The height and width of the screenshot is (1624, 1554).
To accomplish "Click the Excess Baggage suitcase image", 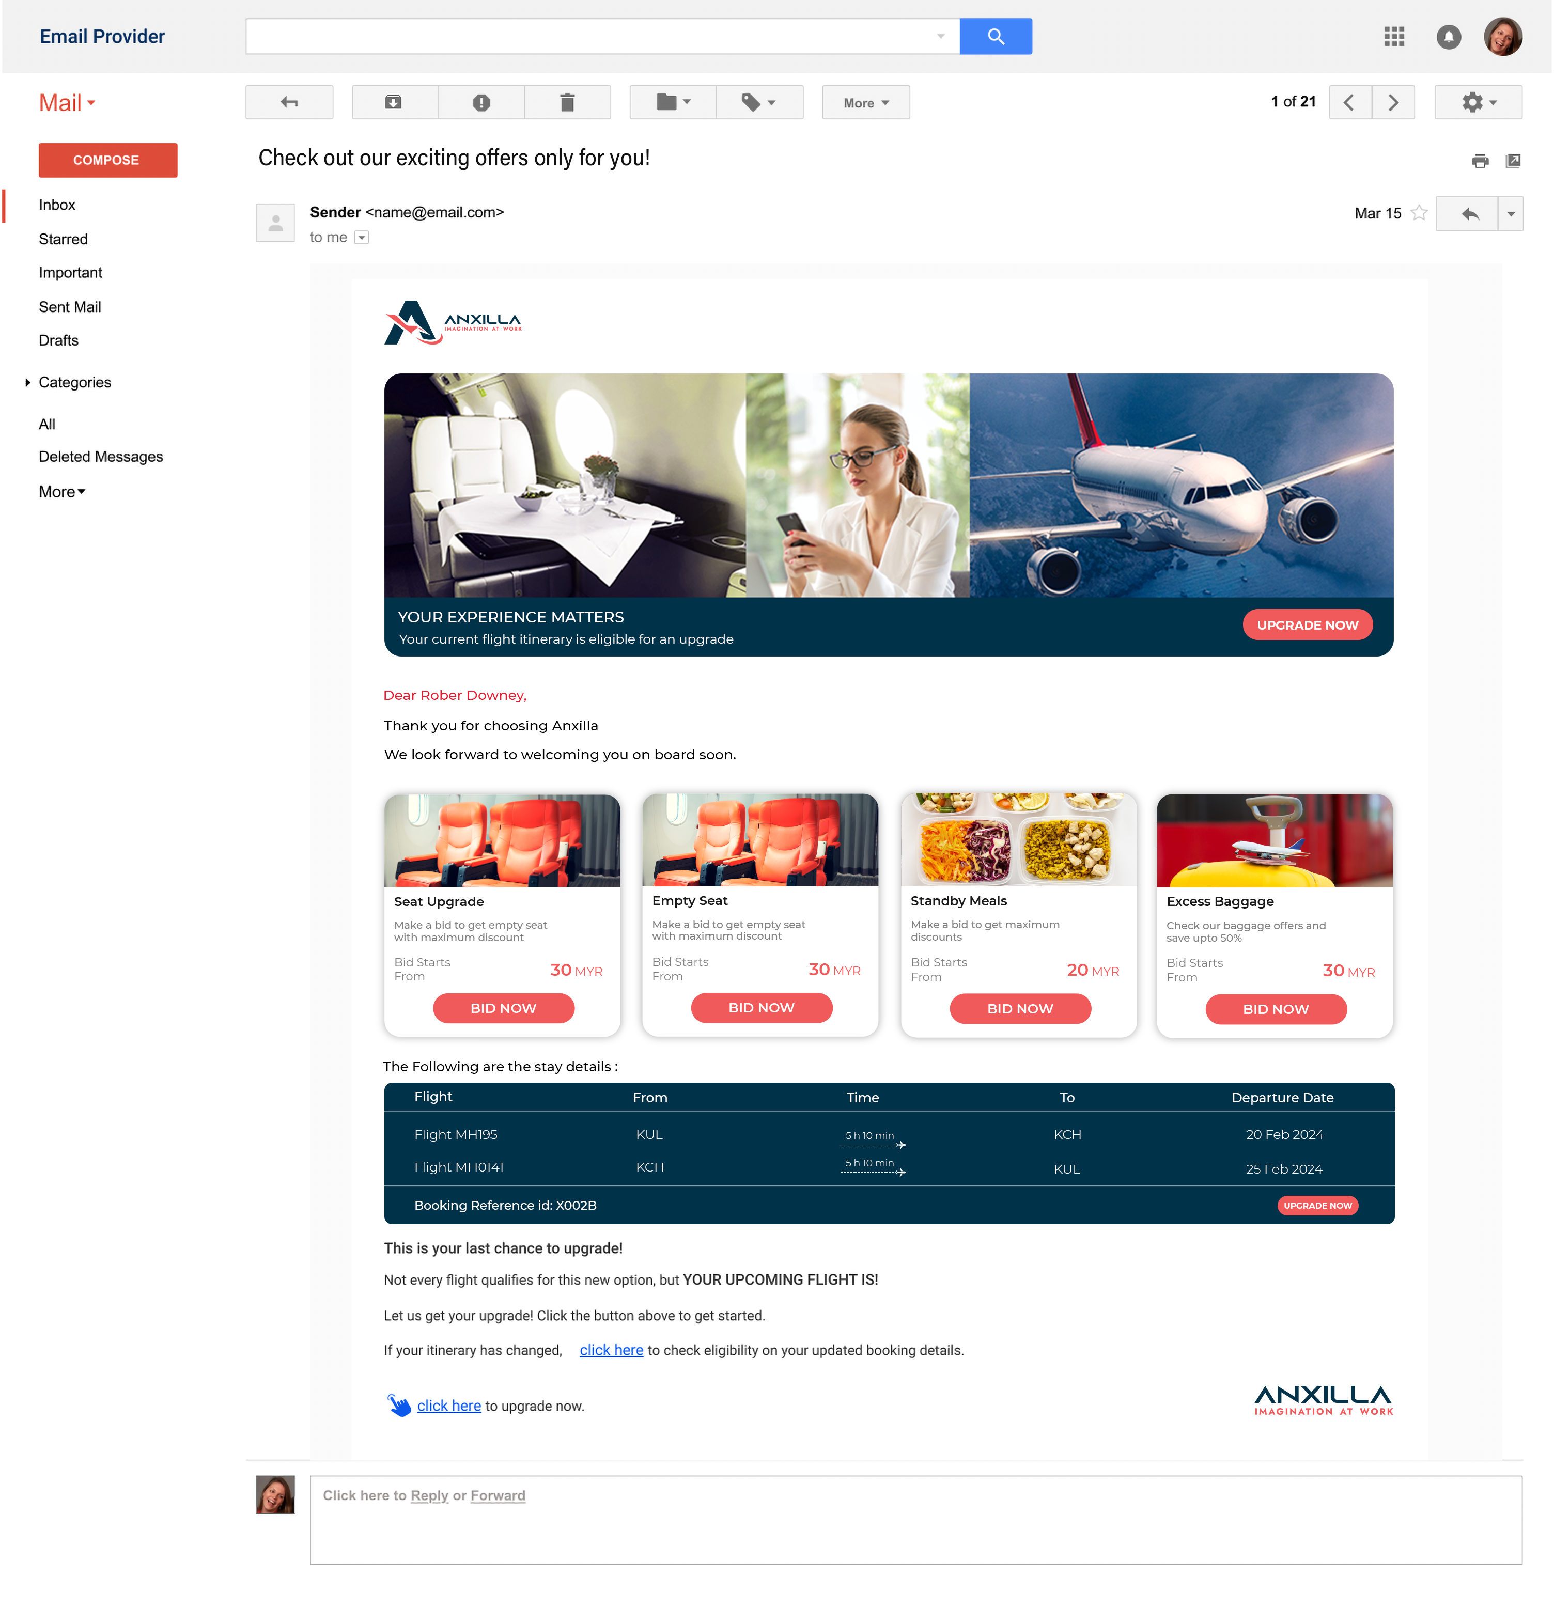I will click(x=1274, y=840).
